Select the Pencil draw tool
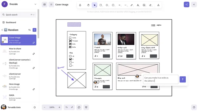The height and width of the screenshot is (111, 198). coord(131,5)
